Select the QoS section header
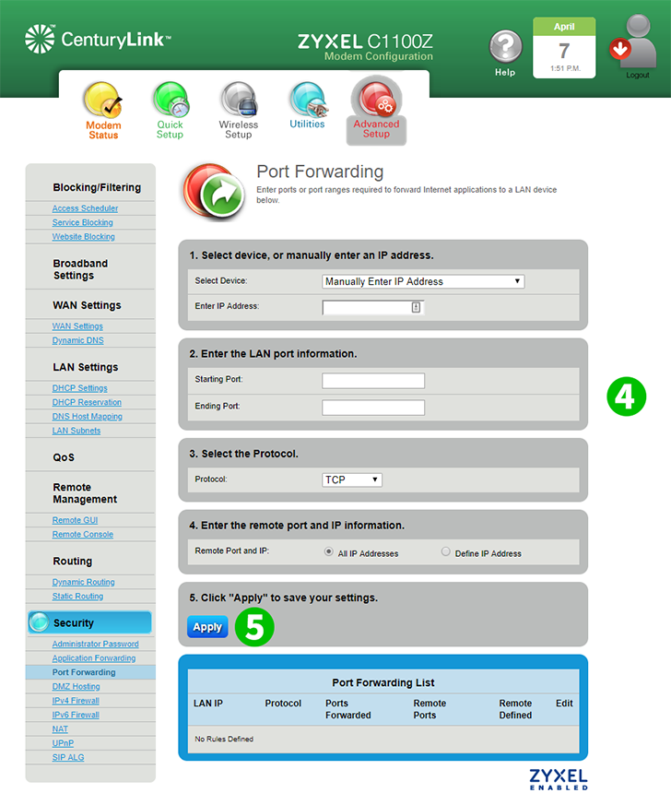671x793 pixels. tap(64, 457)
